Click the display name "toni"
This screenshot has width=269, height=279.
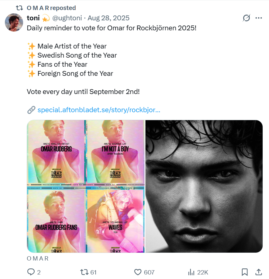tap(33, 18)
